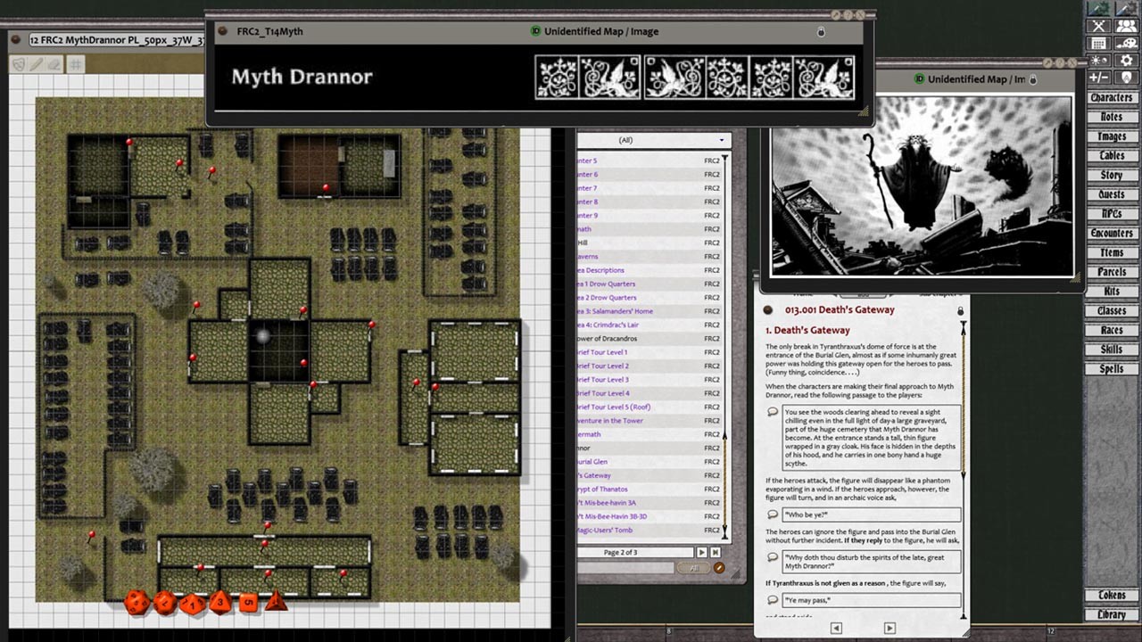Open the Modifiers +/- icon
Image resolution: width=1142 pixels, height=642 pixels.
1098,76
